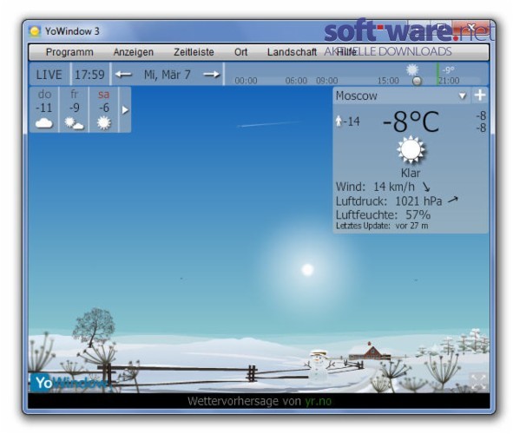Click the Klar weather description
Screen dimensions: 513x434
411,173
